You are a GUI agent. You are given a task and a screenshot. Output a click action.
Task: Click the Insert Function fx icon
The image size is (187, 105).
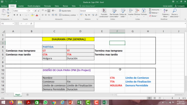(31, 24)
